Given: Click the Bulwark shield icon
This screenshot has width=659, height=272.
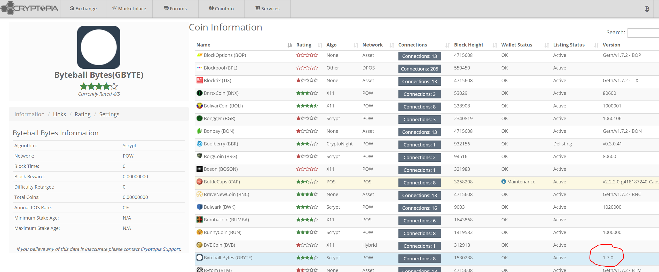Looking at the screenshot, I should tap(199, 207).
